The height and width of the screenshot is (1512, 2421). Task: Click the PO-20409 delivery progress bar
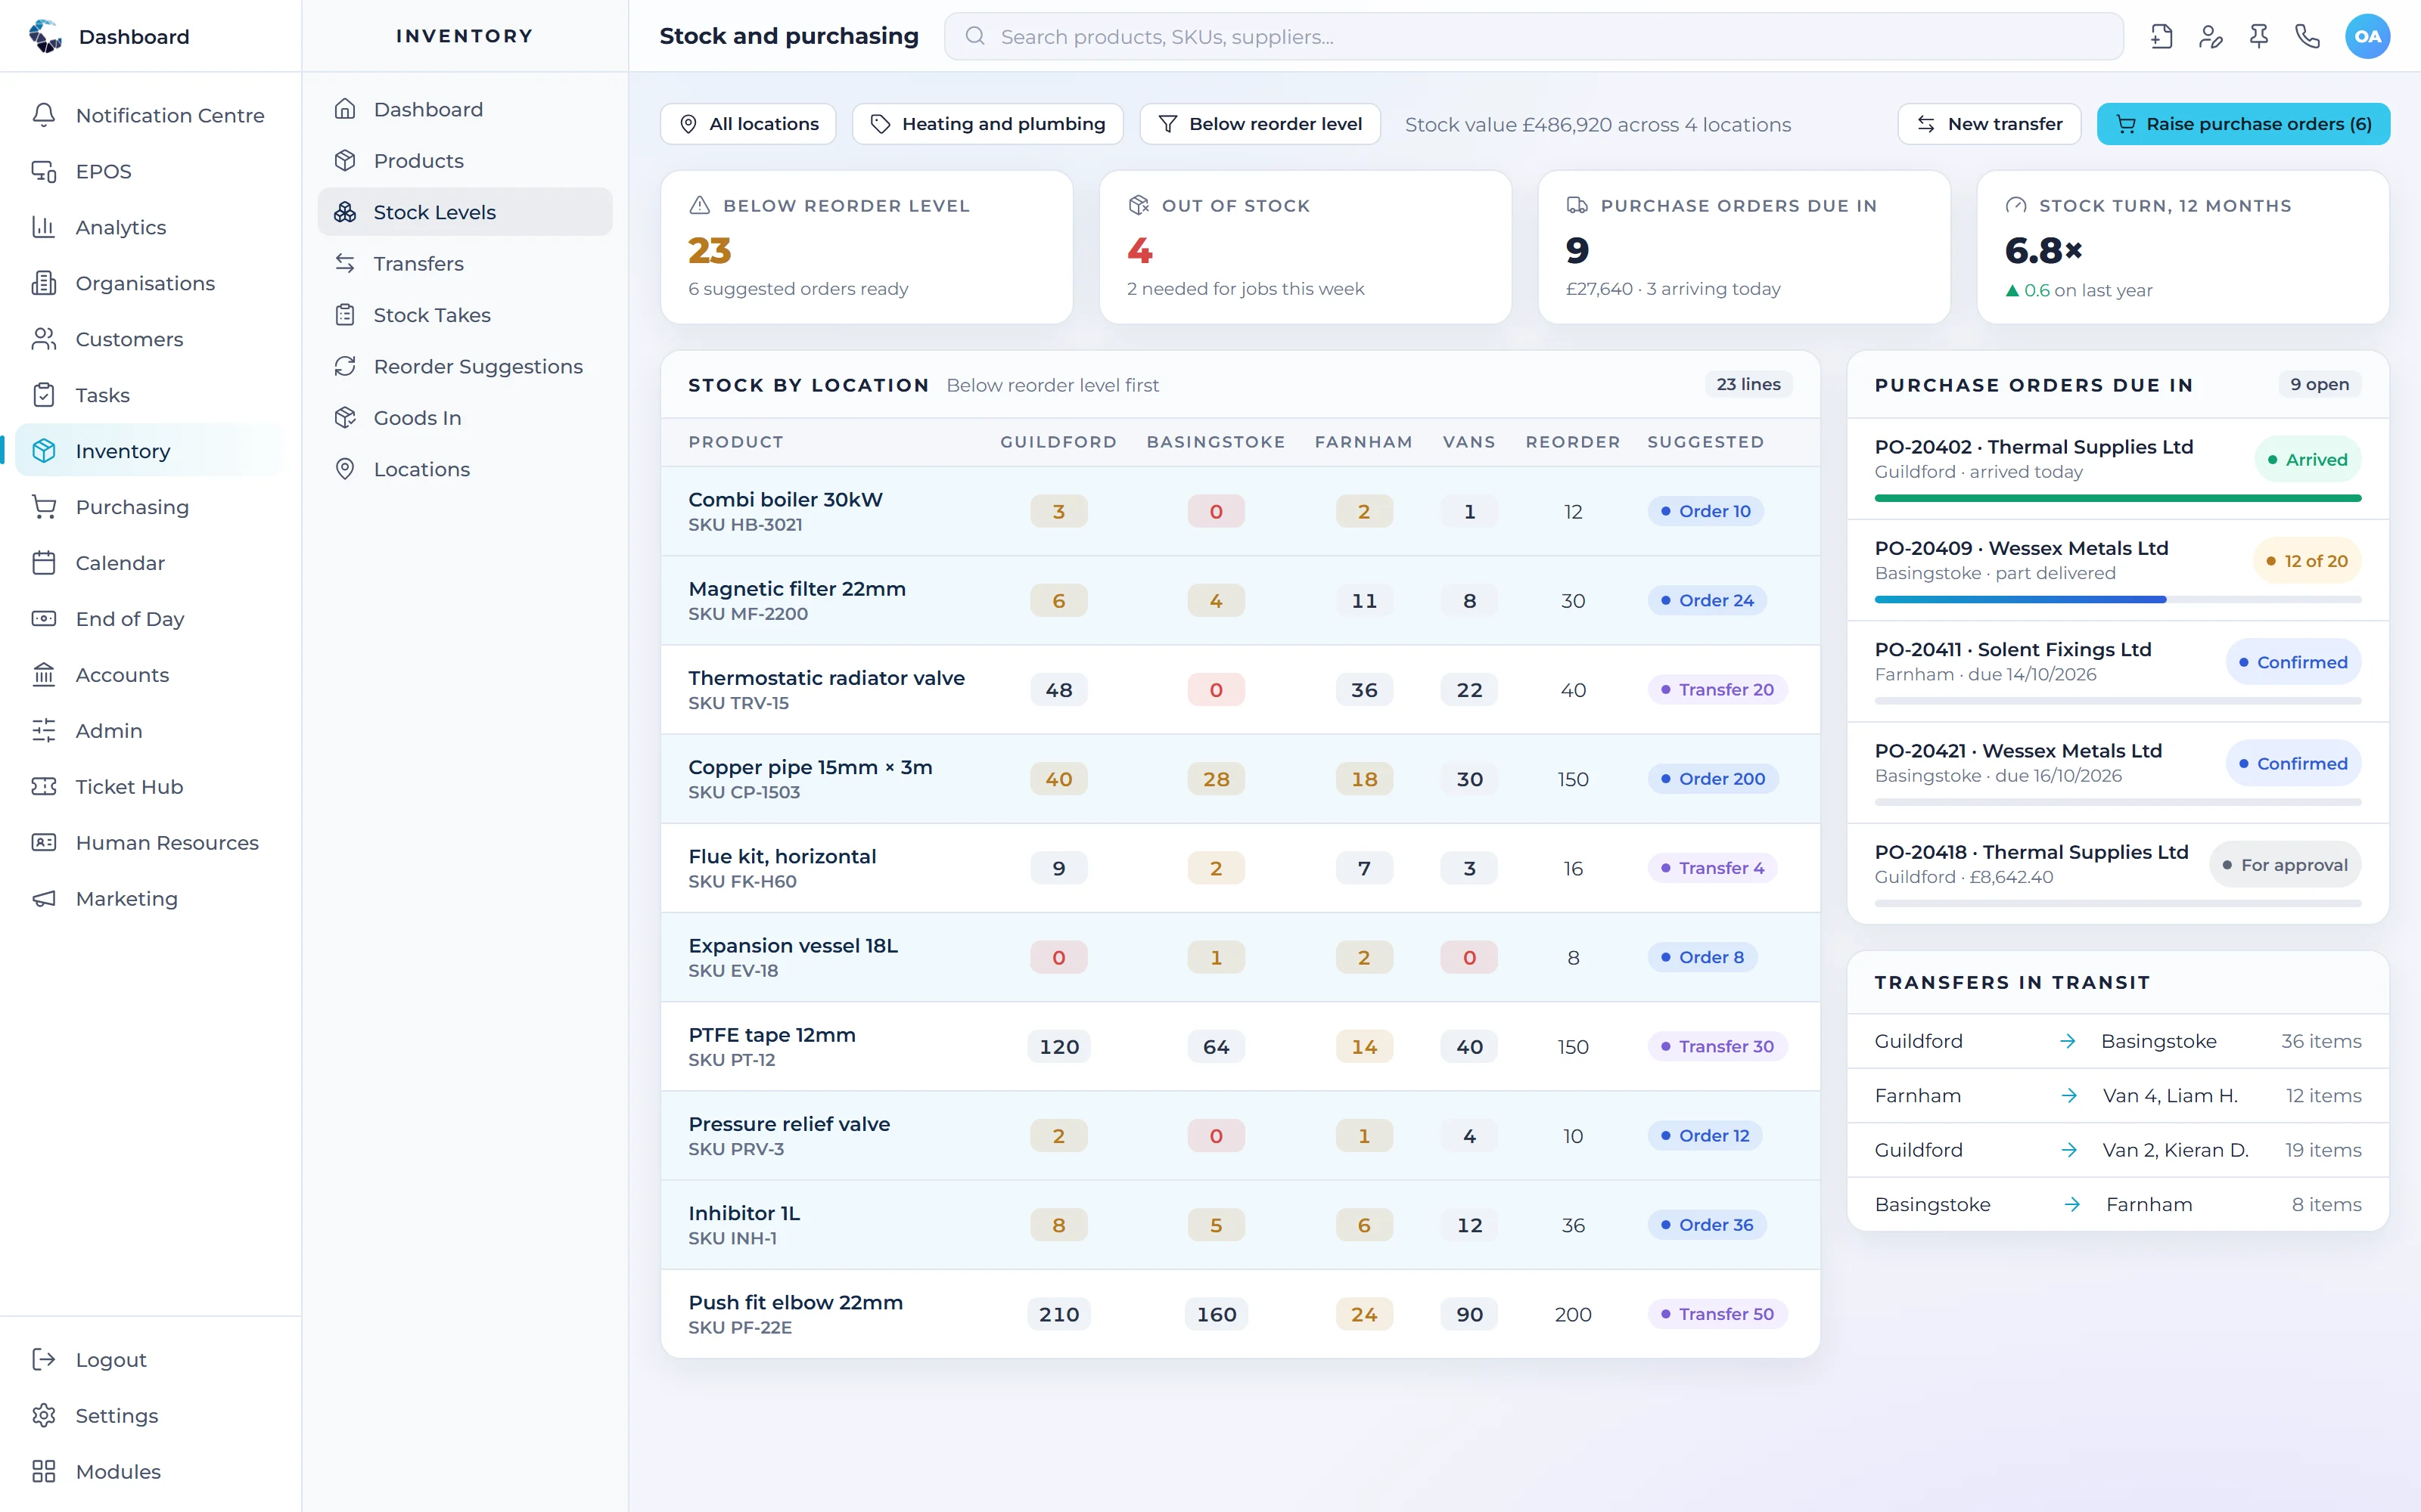pos(2118,600)
